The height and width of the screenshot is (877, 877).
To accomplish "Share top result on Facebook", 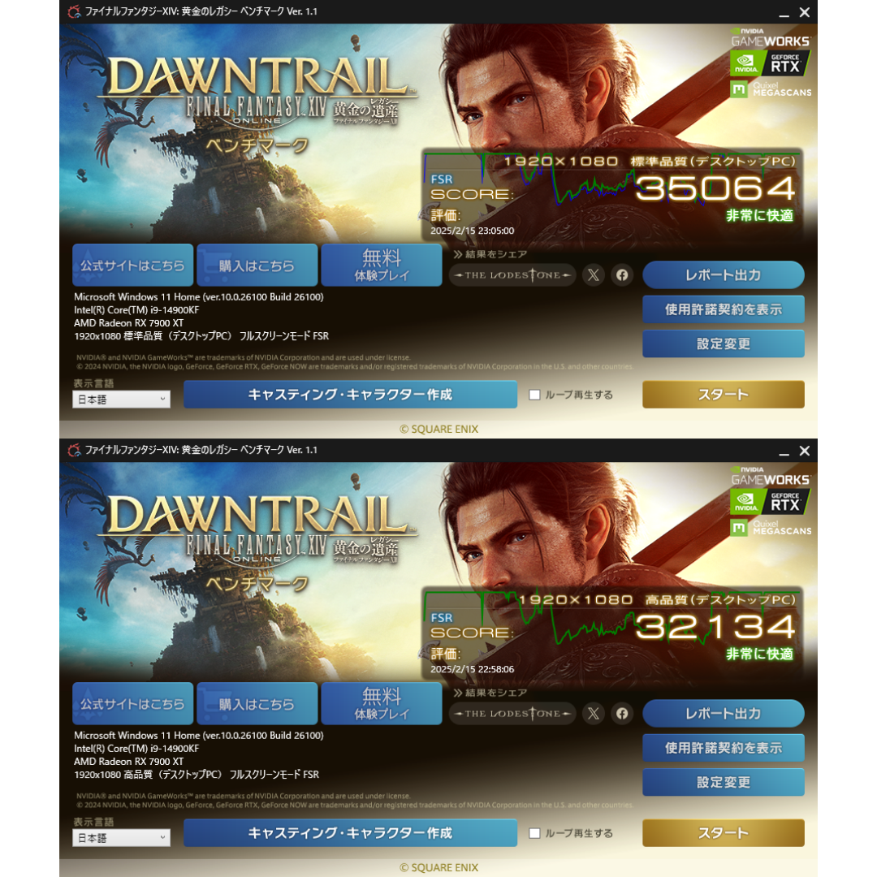I will pyautogui.click(x=622, y=275).
